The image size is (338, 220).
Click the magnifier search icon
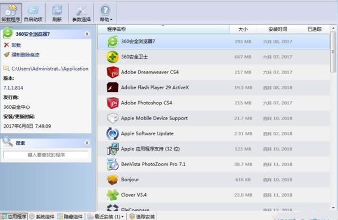8,142
